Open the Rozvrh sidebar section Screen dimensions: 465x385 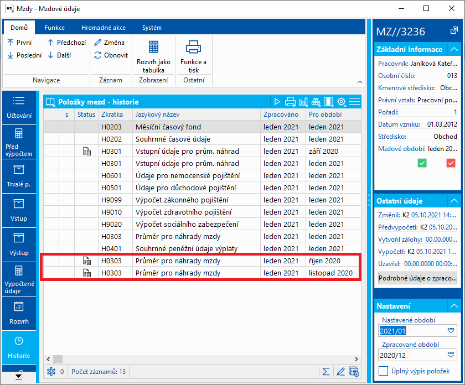19,314
